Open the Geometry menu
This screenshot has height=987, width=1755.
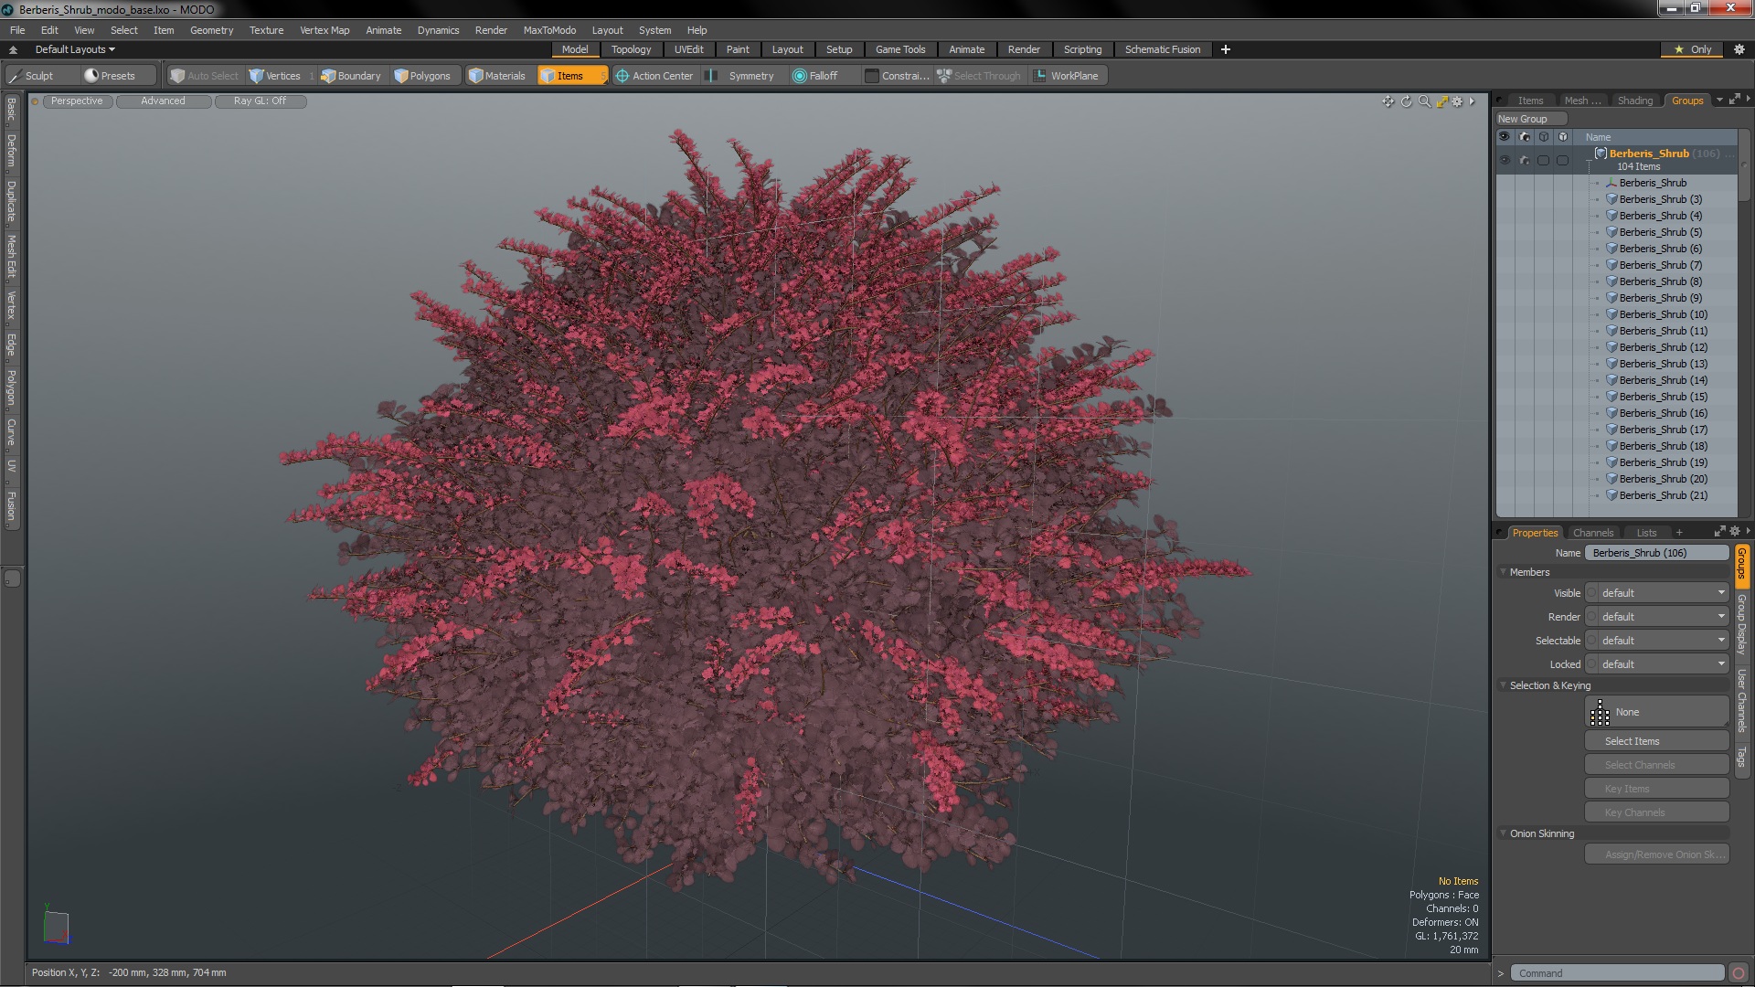211,30
